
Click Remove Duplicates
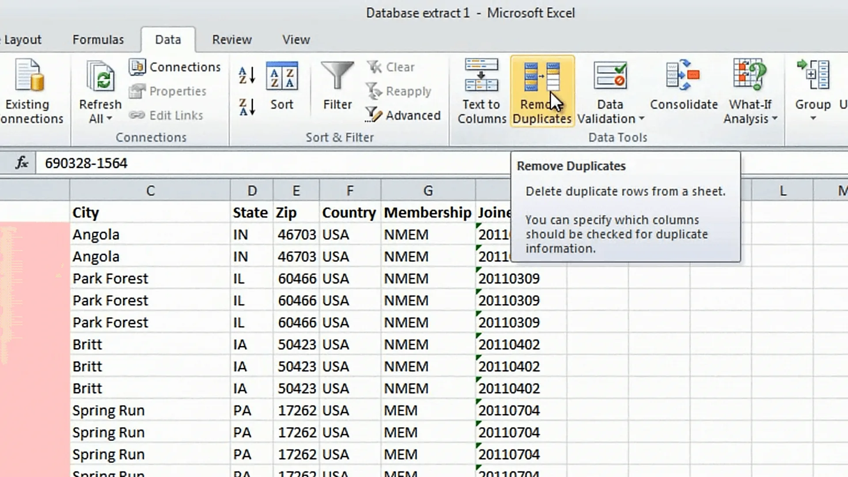(542, 91)
